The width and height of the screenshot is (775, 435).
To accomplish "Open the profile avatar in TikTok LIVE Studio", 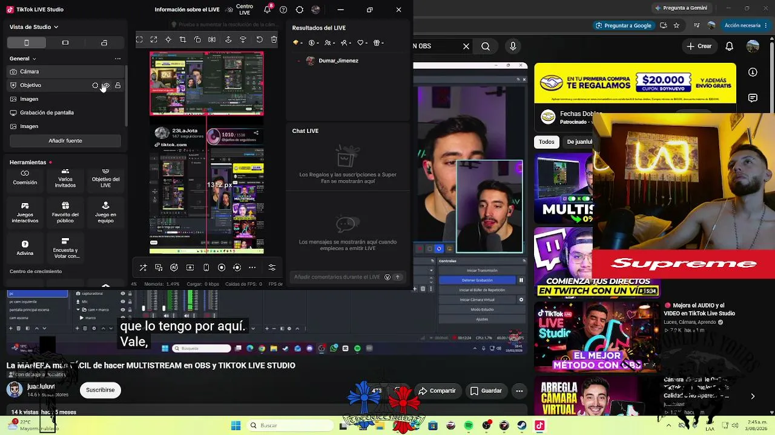I will pos(315,10).
